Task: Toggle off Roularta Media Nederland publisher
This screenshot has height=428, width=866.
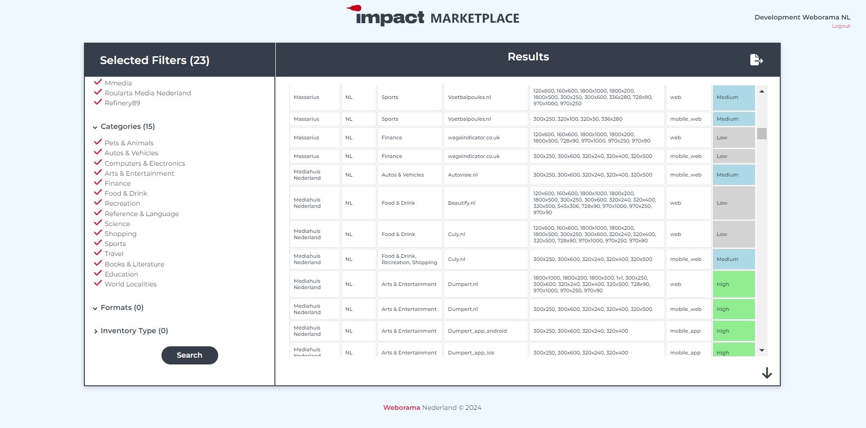Action: [x=98, y=93]
